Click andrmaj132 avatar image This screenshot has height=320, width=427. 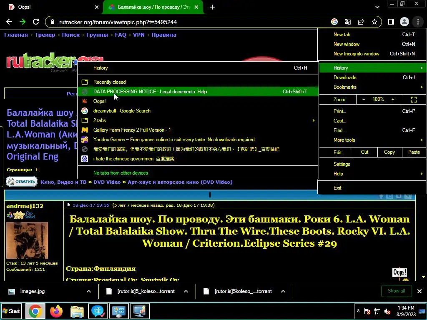pyautogui.click(x=27, y=240)
